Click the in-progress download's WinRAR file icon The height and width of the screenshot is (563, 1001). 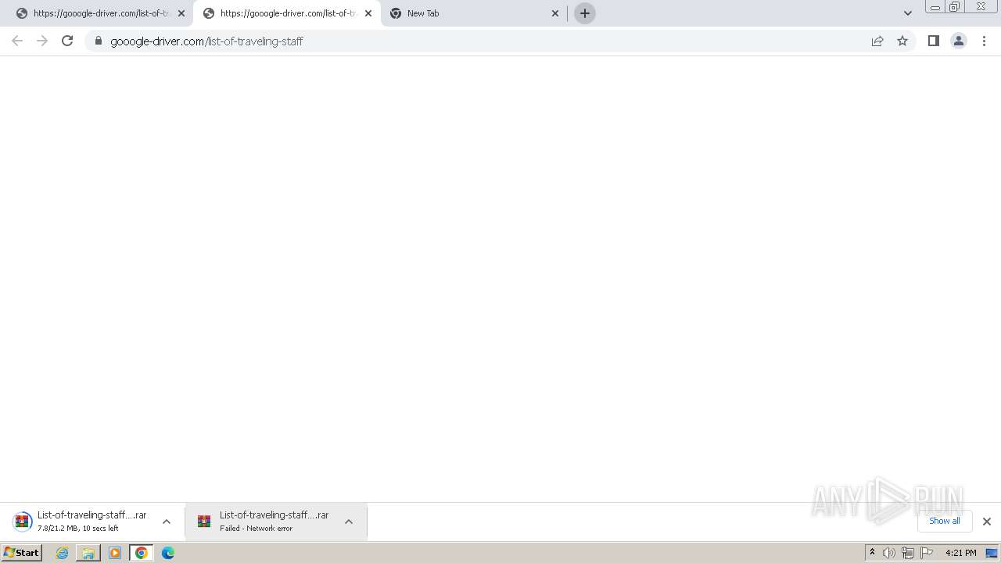[23, 522]
